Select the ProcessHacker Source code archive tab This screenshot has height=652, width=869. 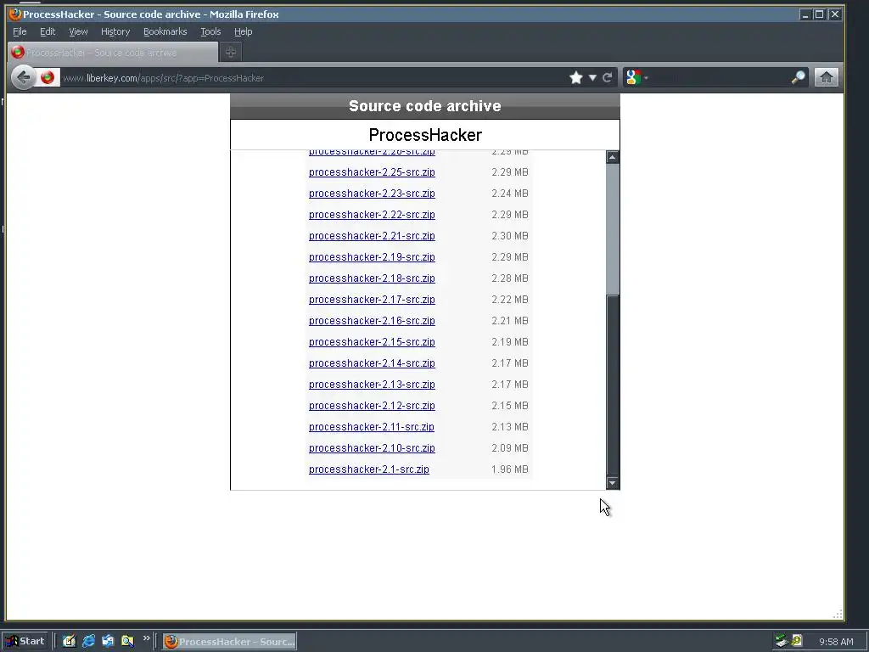(x=113, y=53)
